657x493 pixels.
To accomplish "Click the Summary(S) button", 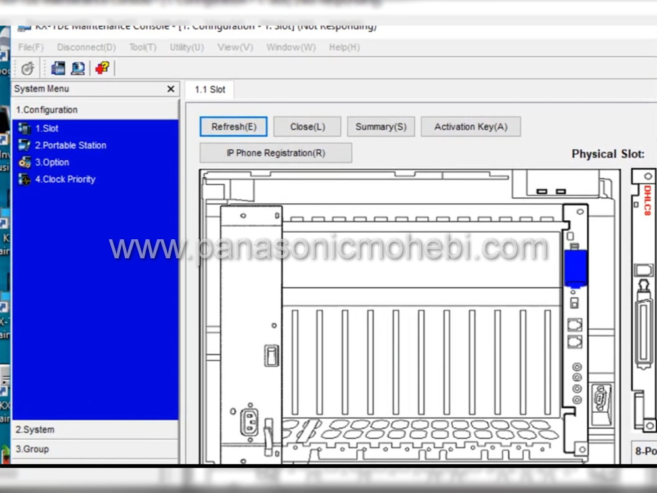I will click(381, 127).
